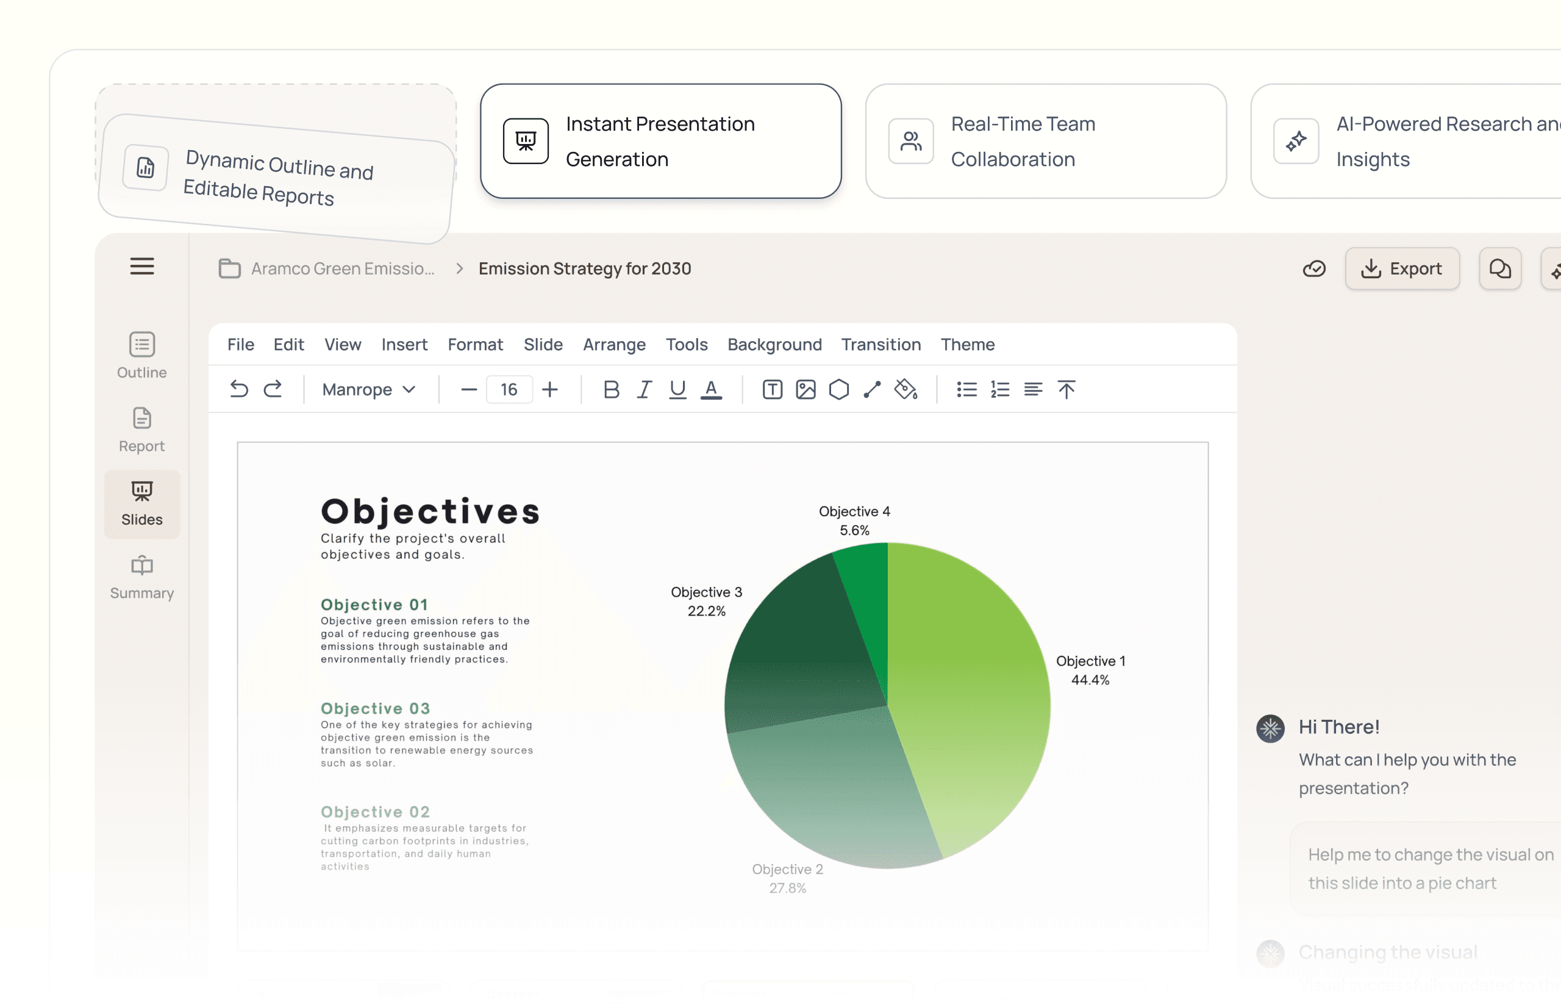Insert an image using the image icon
Image resolution: width=1561 pixels, height=1003 pixels.
[806, 389]
